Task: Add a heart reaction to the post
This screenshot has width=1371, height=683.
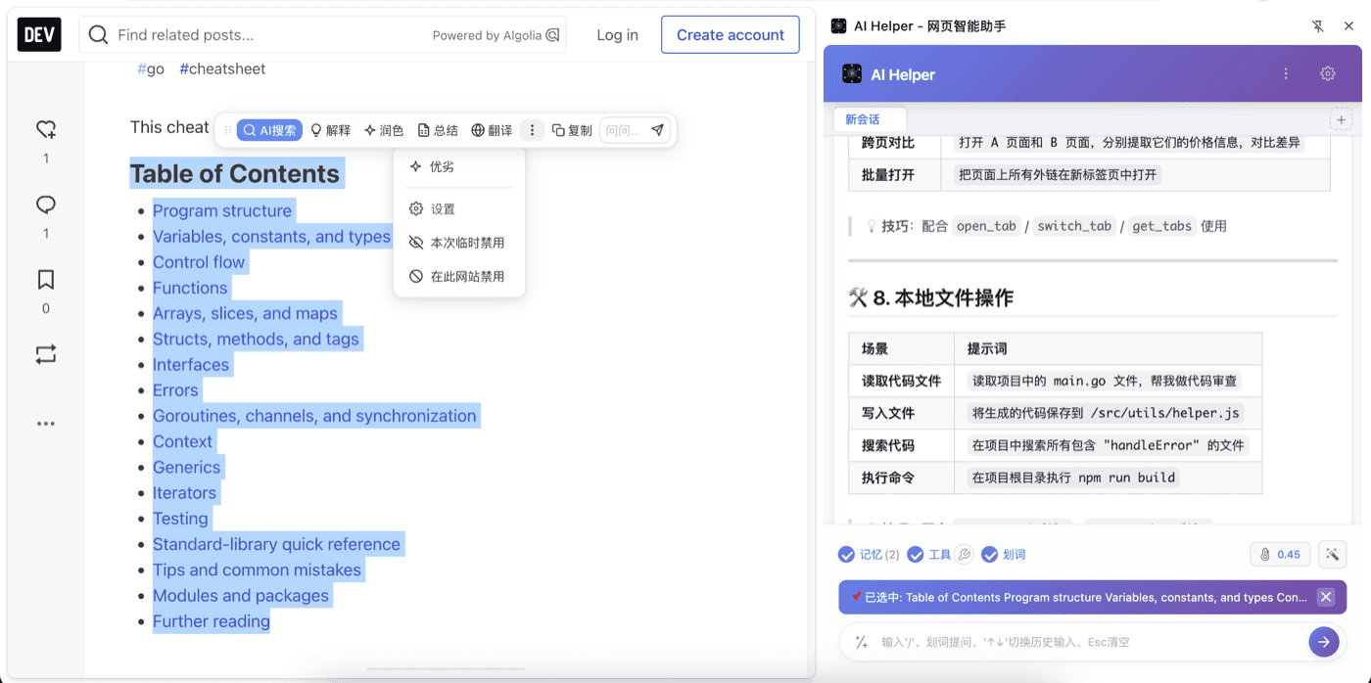Action: [x=46, y=129]
